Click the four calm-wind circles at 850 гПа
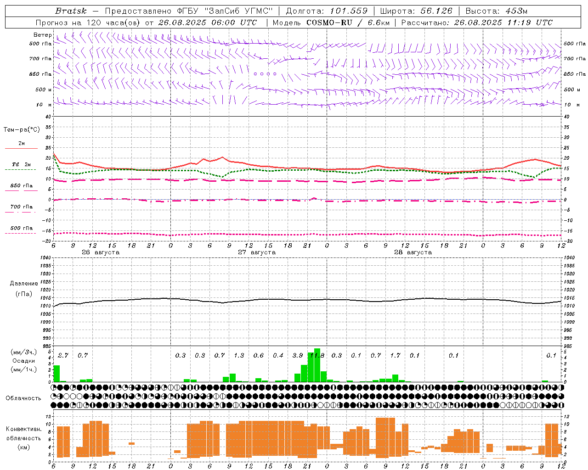Screen dimensions: 588x470 point(265,73)
